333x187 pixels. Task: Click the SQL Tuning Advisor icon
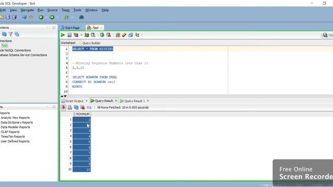(x=93, y=35)
